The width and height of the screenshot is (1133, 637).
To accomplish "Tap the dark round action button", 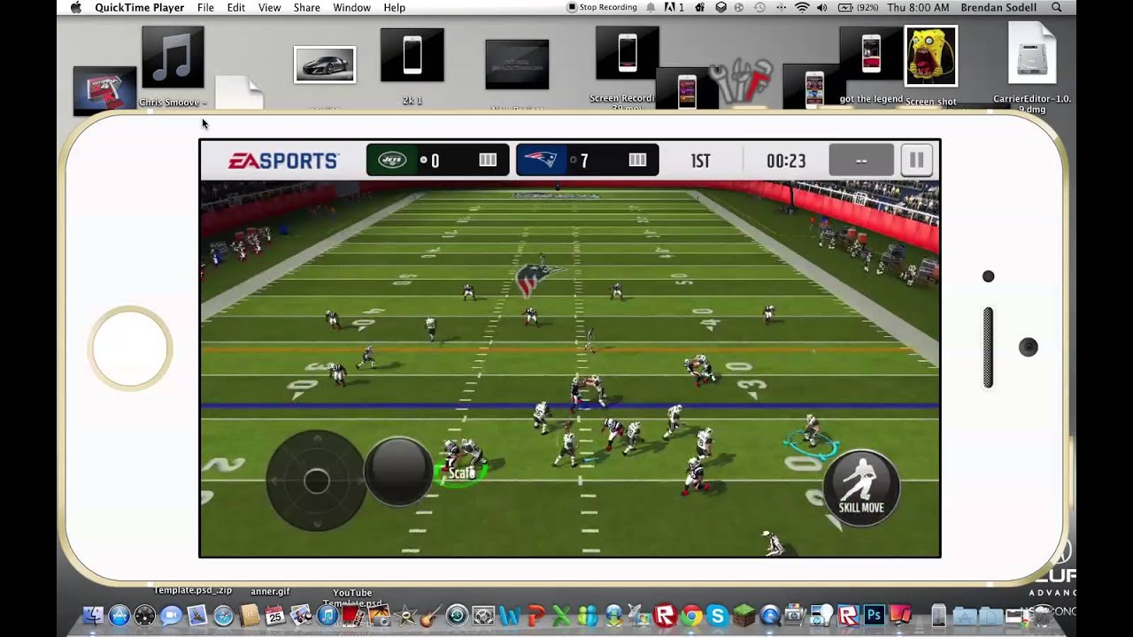I will click(398, 472).
